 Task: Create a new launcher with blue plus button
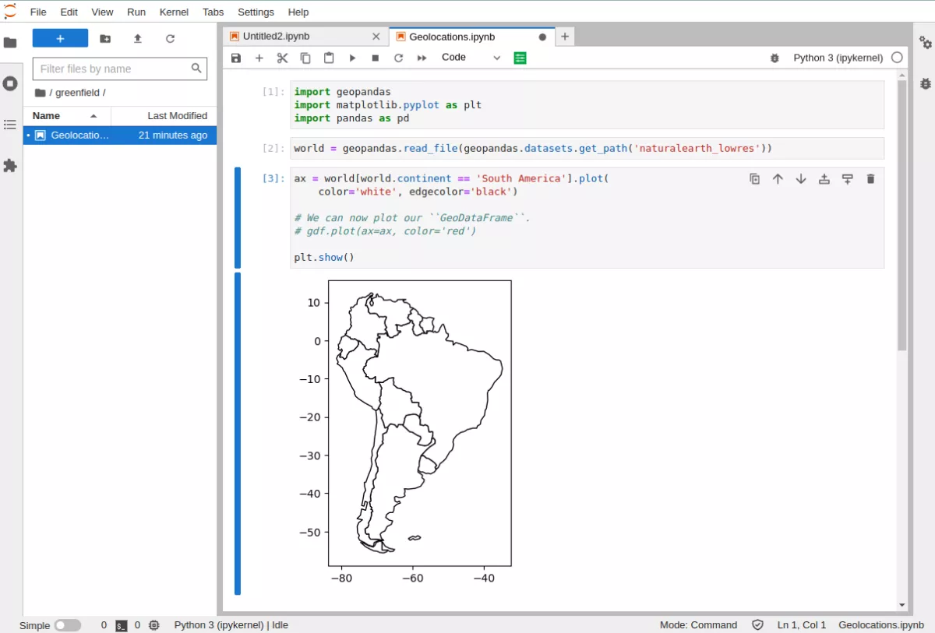[x=60, y=37]
